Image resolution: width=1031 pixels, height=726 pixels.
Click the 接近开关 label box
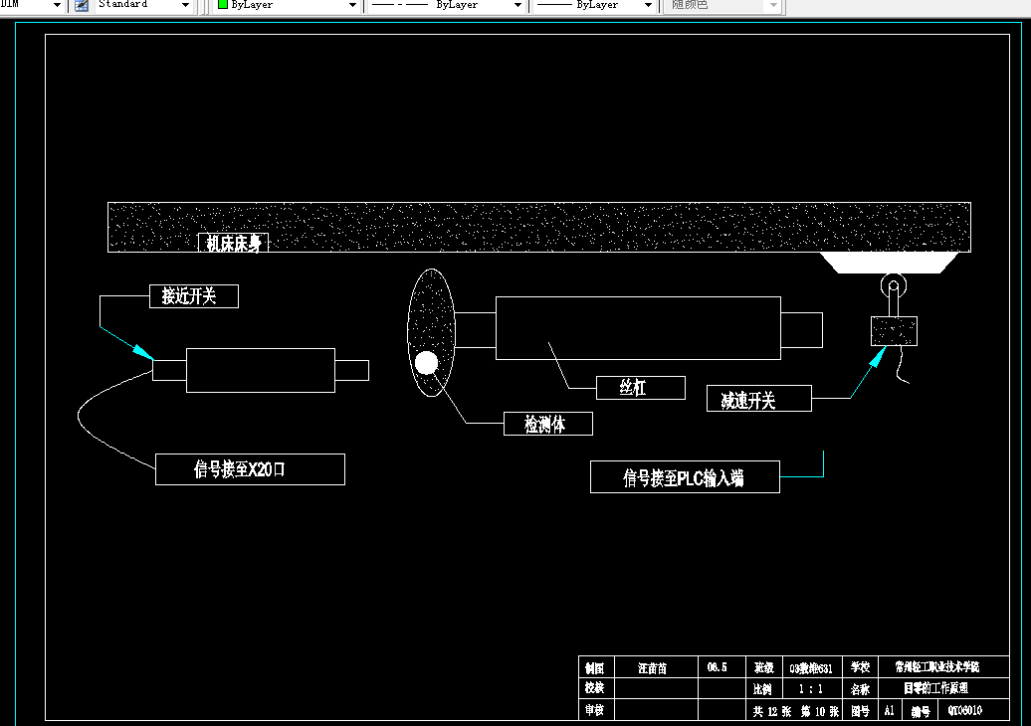[x=193, y=296]
